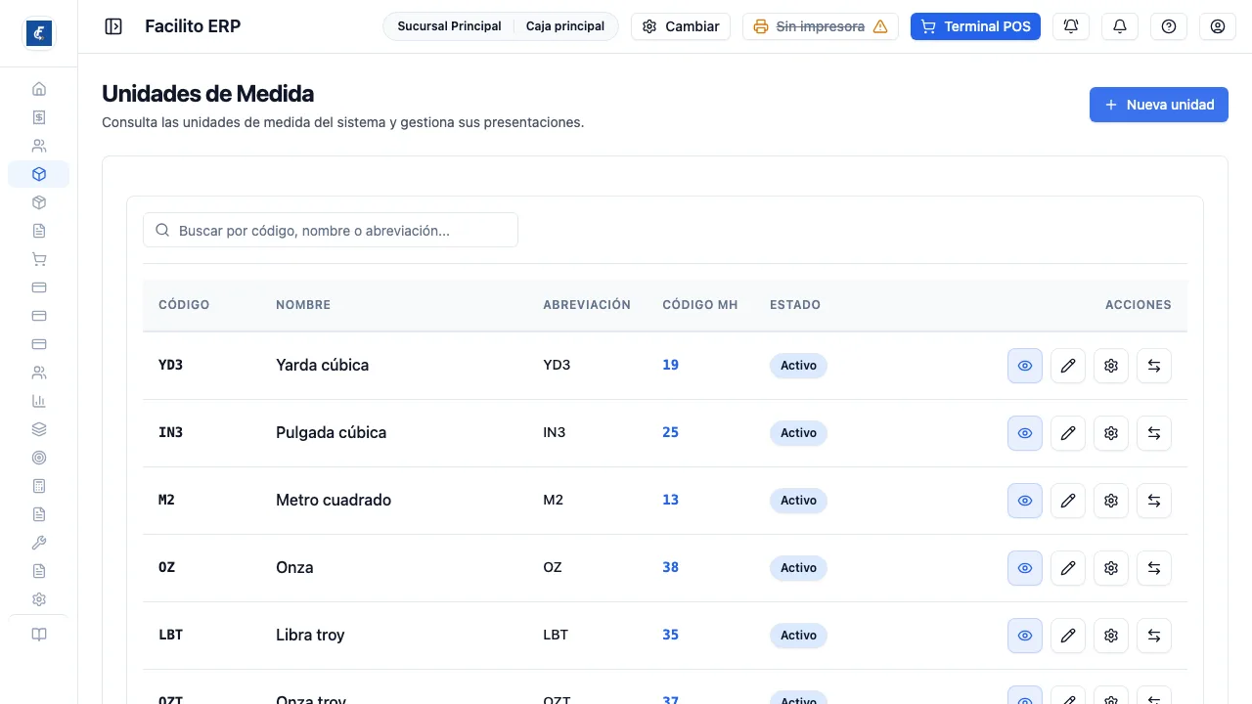Viewport: 1252px width, 704px height.
Task: Open the user account icon
Action: (1218, 26)
